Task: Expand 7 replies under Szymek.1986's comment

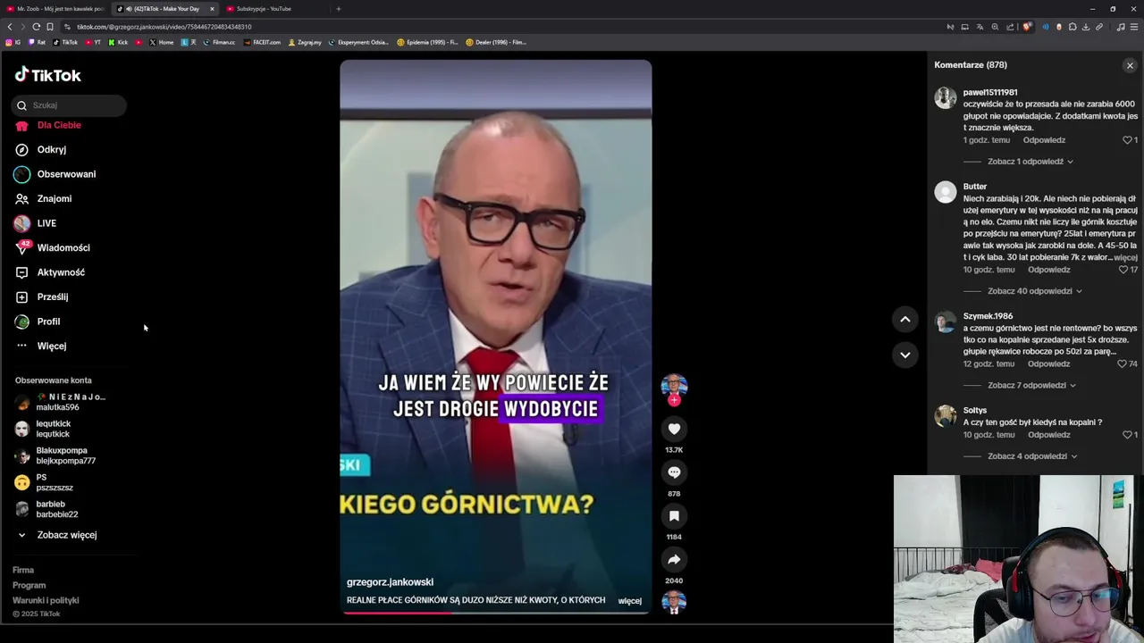Action: click(1031, 386)
